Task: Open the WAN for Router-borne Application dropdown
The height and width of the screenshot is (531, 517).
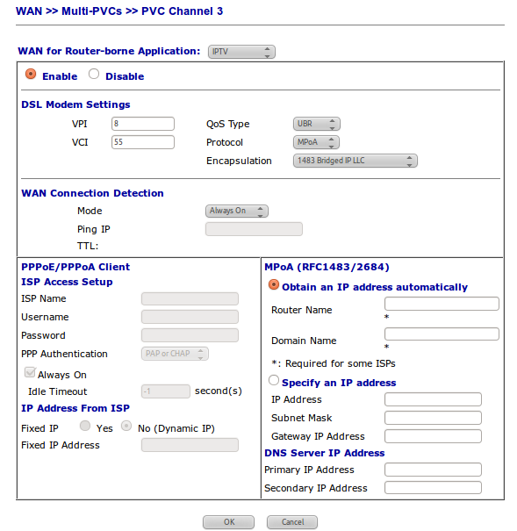Action: click(241, 52)
